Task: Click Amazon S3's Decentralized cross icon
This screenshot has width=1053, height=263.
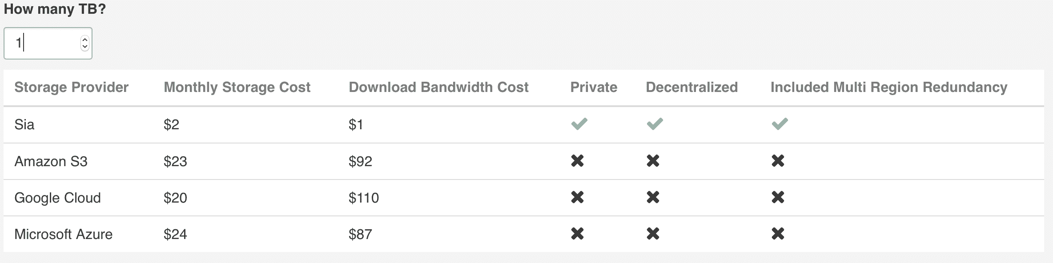Action: tap(653, 161)
